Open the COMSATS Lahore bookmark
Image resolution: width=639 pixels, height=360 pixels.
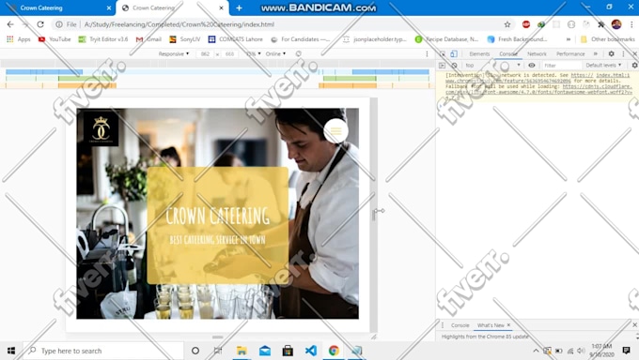(x=236, y=39)
